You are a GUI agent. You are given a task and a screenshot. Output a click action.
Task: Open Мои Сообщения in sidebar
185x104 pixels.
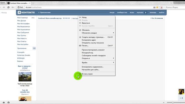[x=23, y=32]
